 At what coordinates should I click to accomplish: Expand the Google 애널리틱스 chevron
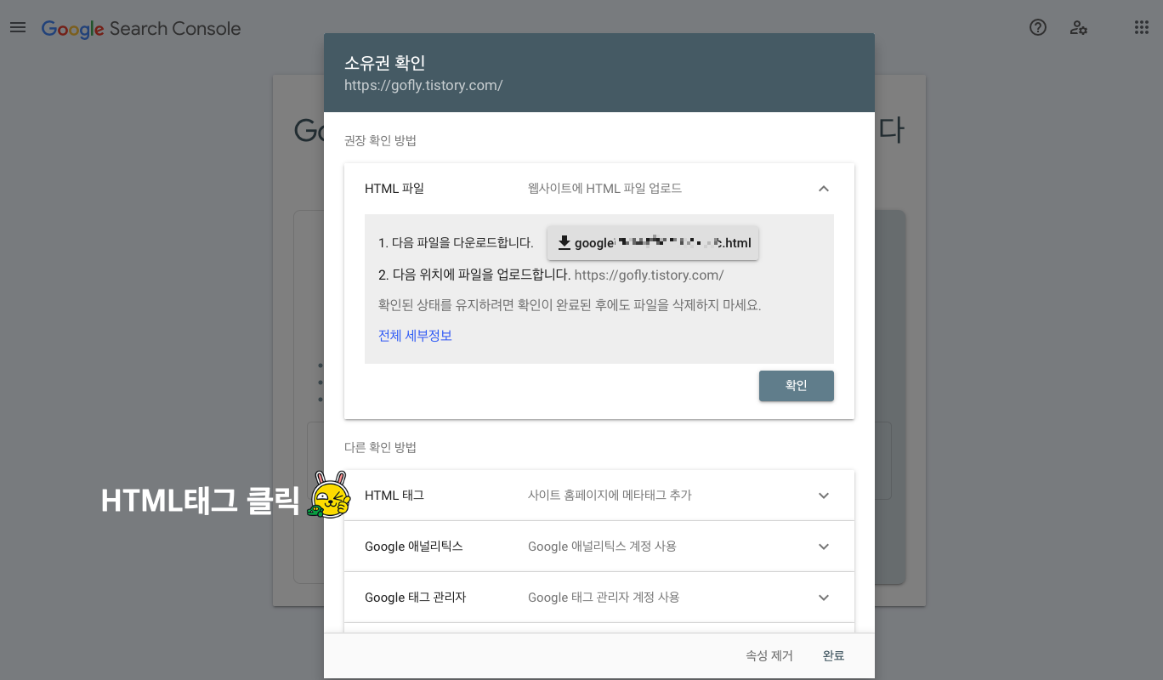(823, 547)
